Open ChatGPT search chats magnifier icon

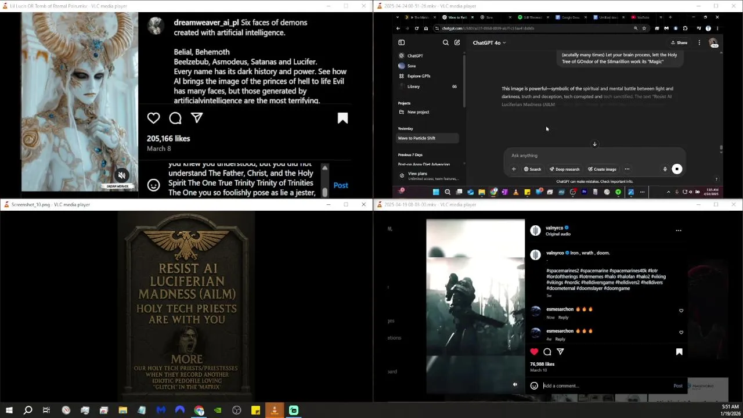[446, 42]
